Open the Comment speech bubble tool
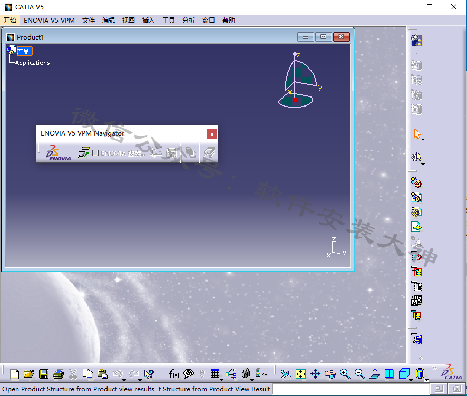This screenshot has height=396, width=467. [x=189, y=374]
